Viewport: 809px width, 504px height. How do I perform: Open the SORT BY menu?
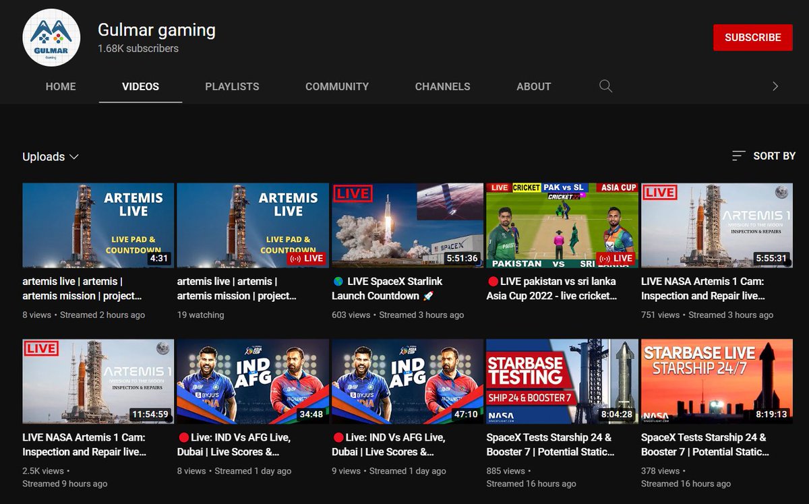point(764,156)
